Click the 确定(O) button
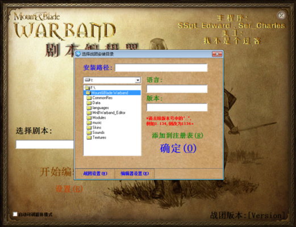 coord(178,148)
